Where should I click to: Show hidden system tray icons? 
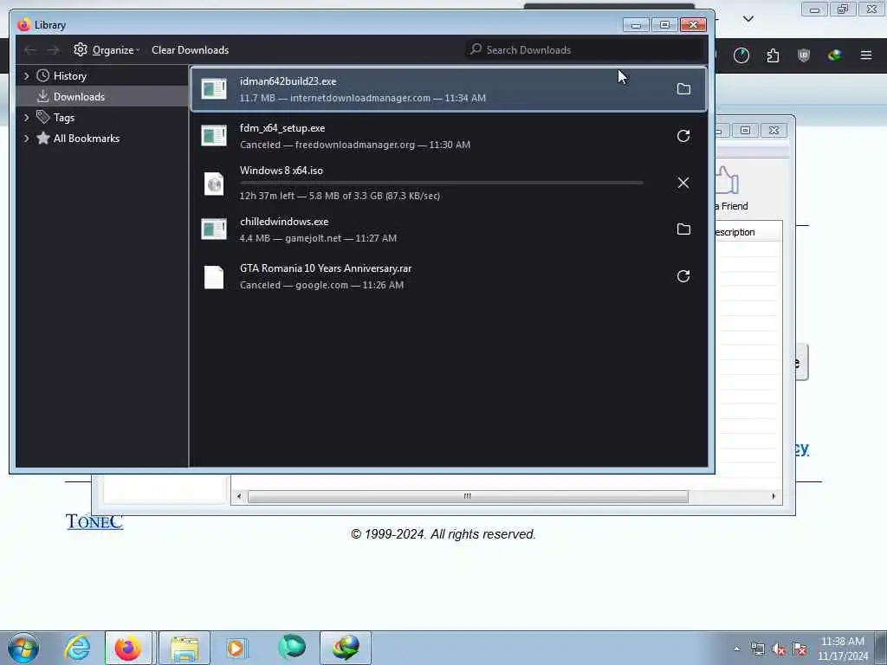point(736,649)
